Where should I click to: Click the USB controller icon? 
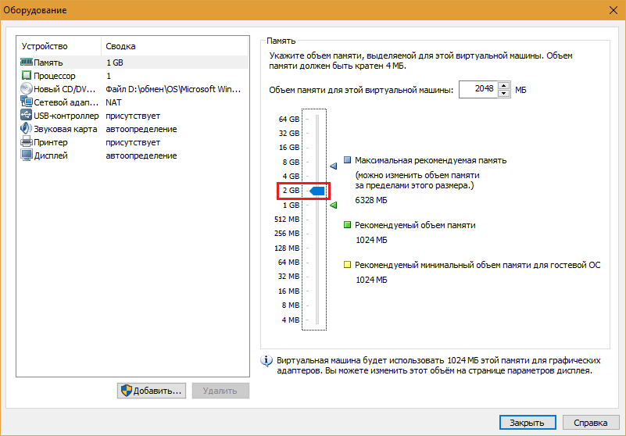pyautogui.click(x=26, y=116)
